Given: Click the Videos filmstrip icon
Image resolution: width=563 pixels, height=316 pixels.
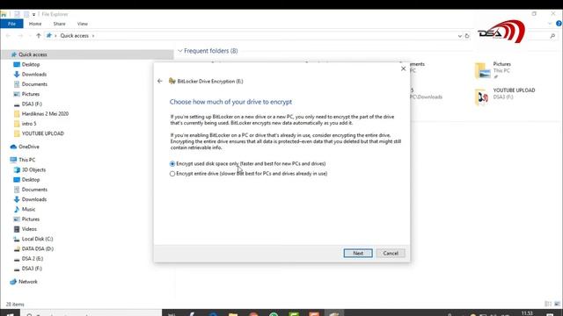Looking at the screenshot, I should pyautogui.click(x=17, y=229).
